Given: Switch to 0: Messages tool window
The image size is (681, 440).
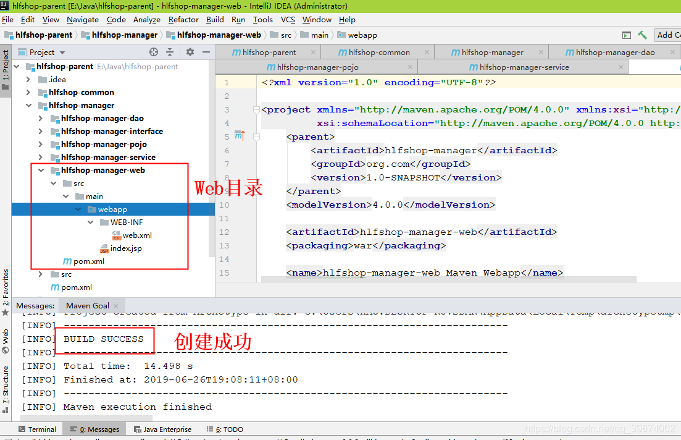Looking at the screenshot, I should [x=94, y=429].
